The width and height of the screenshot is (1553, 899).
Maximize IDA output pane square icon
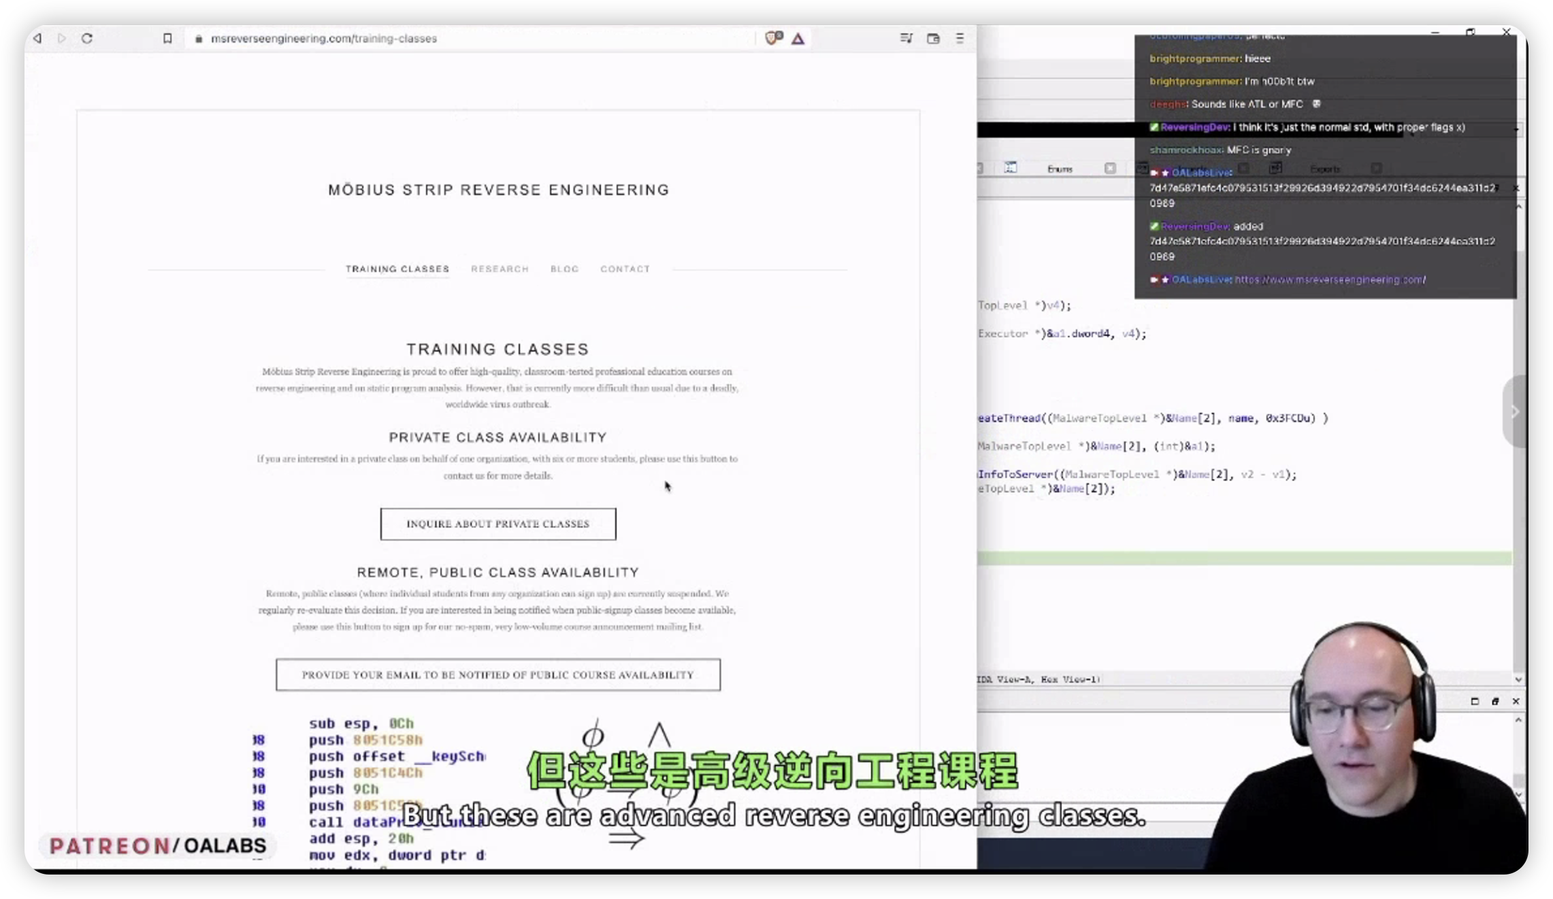[1475, 701]
